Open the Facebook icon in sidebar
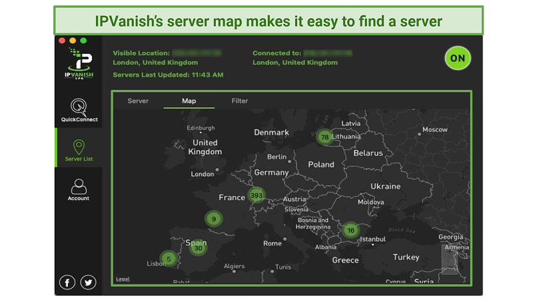 click(x=67, y=283)
